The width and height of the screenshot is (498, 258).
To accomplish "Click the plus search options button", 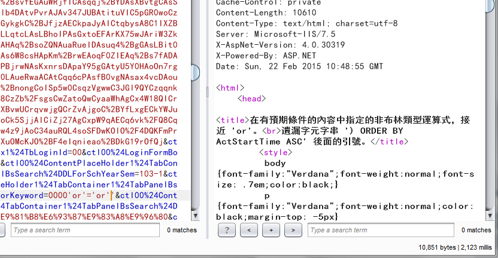I will (x=271, y=230).
